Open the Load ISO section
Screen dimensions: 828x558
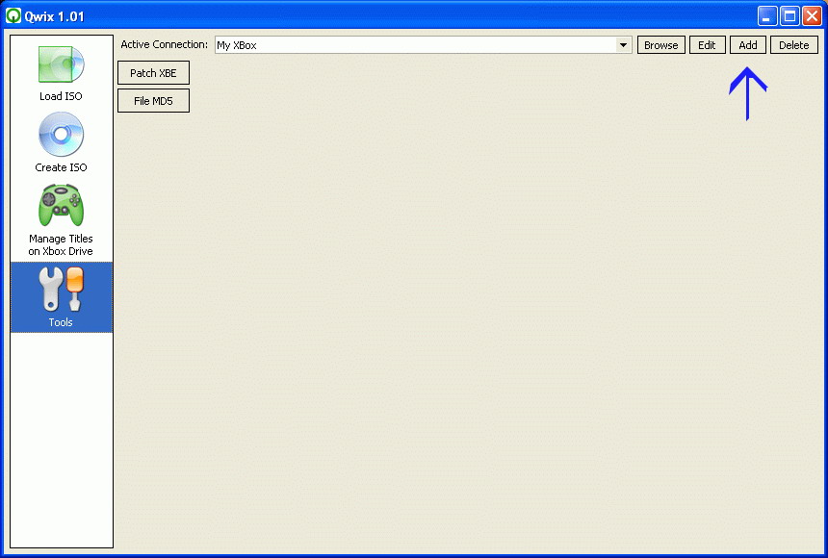tap(61, 73)
